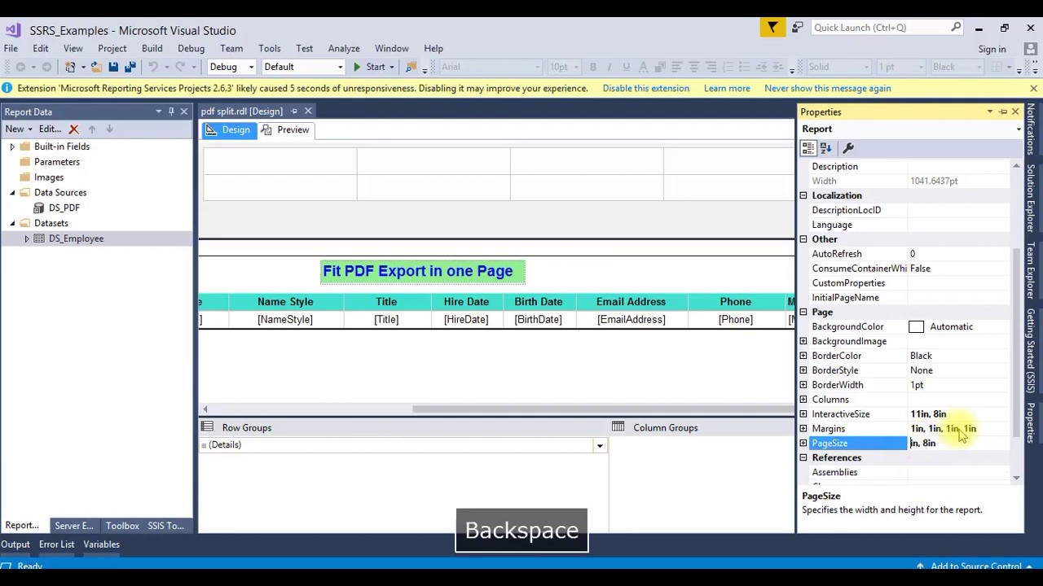The width and height of the screenshot is (1043, 586).
Task: Click the info icon in notification bar
Action: point(7,88)
